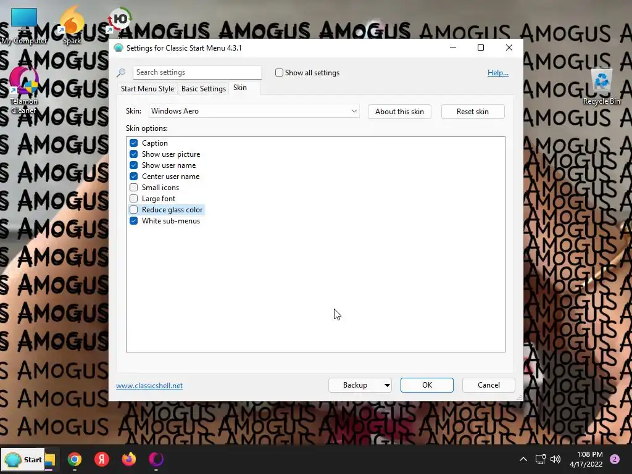
Task: Open My Computer desktop icon
Action: point(24,25)
